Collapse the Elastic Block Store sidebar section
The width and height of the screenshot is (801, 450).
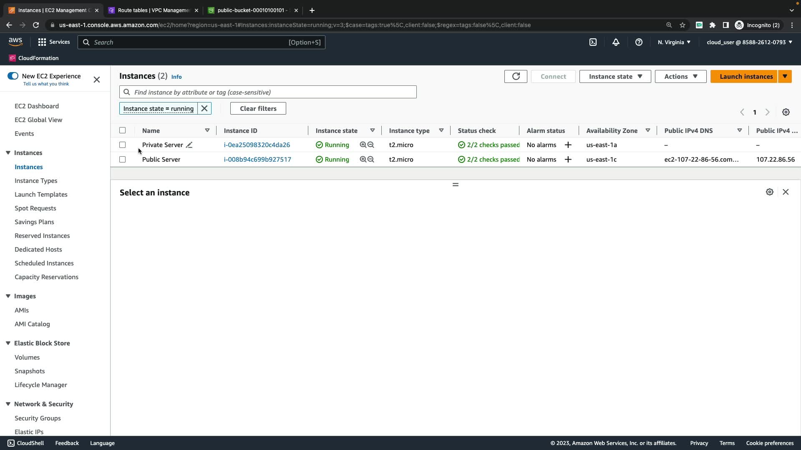(x=8, y=343)
